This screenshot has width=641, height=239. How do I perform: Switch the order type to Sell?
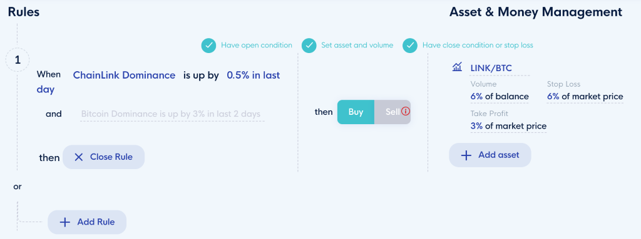[392, 112]
